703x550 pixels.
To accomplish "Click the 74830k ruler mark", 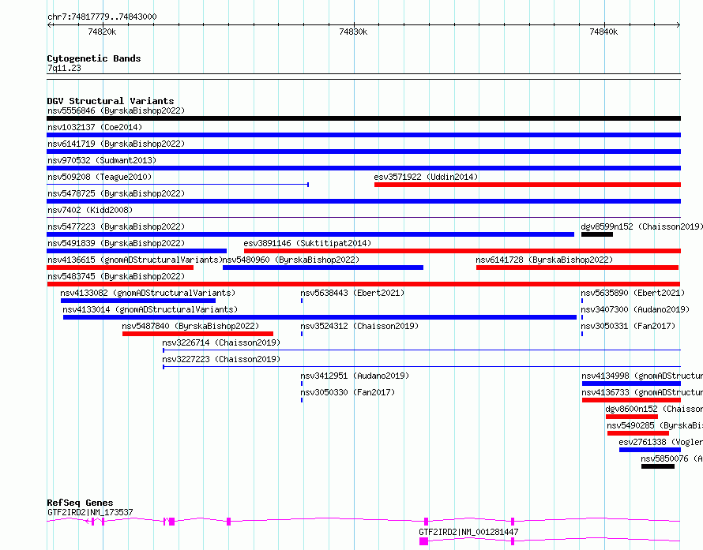I will click(353, 32).
